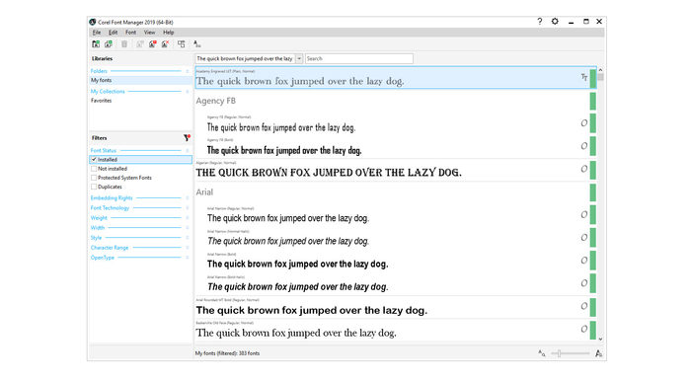The image size is (691, 381).
Task: Click the font groups view icon
Action: point(181,44)
